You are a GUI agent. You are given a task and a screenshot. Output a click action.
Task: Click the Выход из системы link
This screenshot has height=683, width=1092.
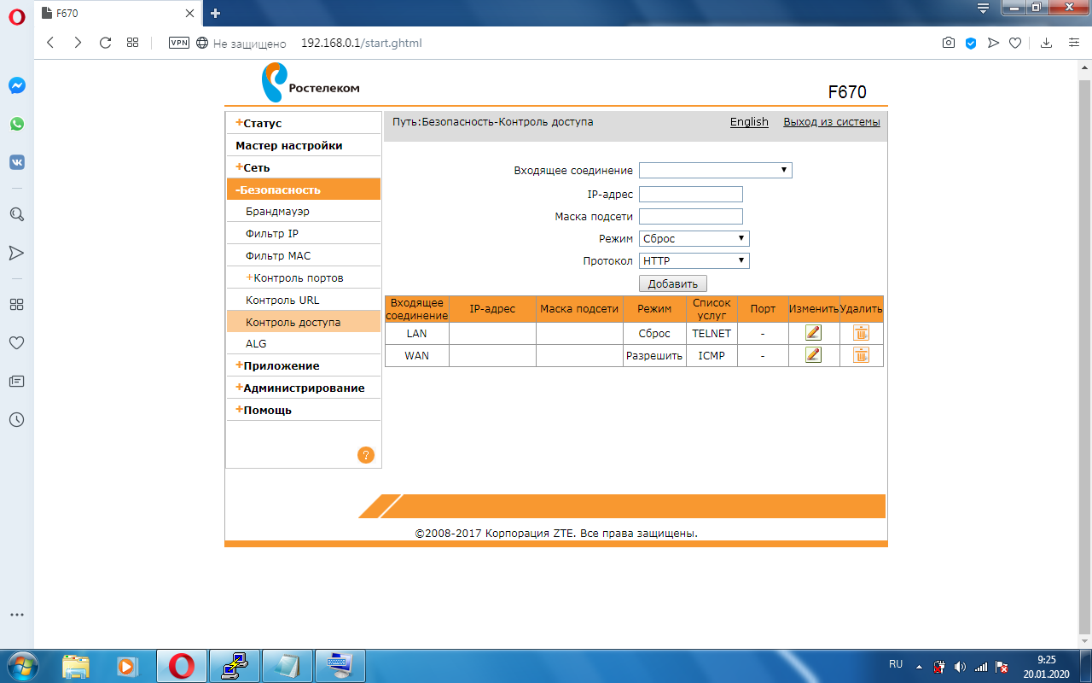tap(831, 122)
